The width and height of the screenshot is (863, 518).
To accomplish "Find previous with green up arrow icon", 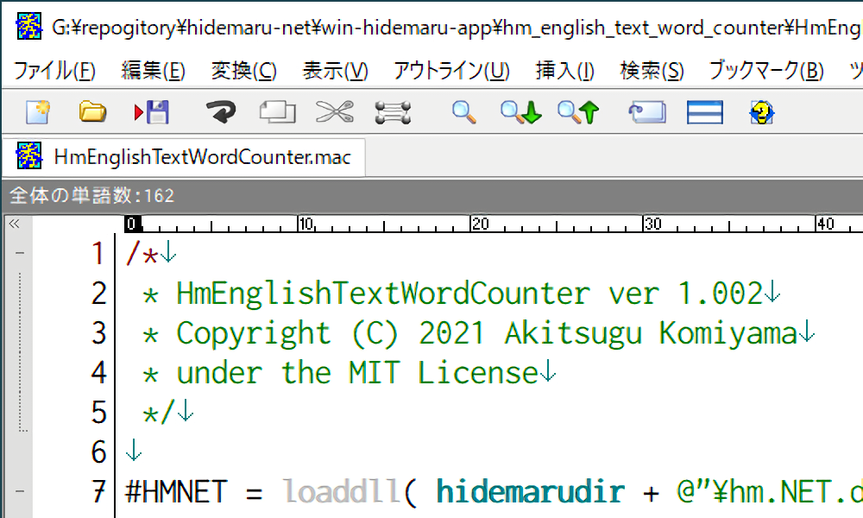I will (578, 112).
